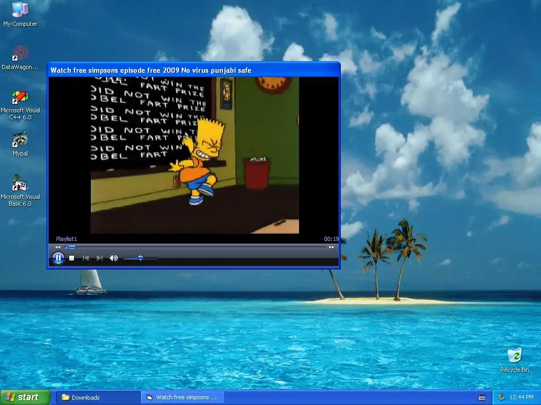Image resolution: width=541 pixels, height=405 pixels.
Task: Select the Recycle Bin icon
Action: 515,360
